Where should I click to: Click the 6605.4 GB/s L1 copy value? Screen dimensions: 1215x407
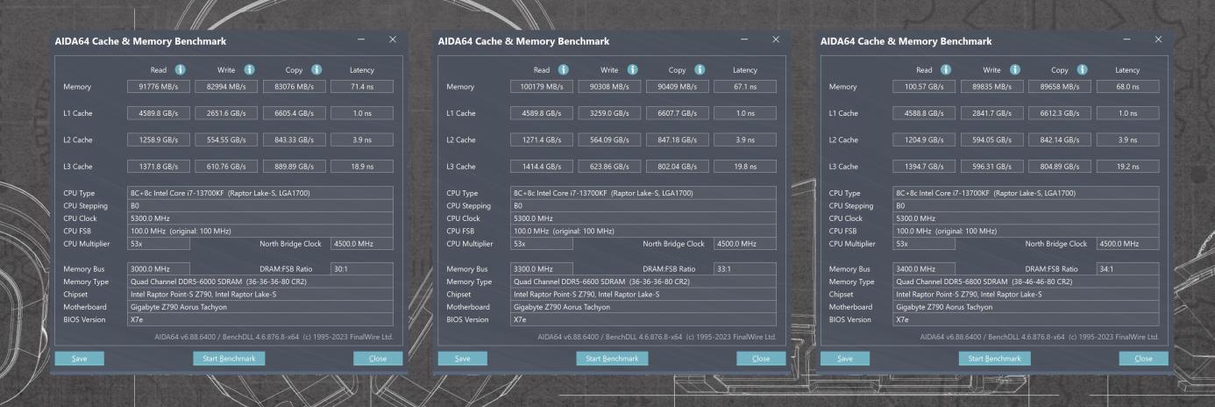pyautogui.click(x=294, y=113)
